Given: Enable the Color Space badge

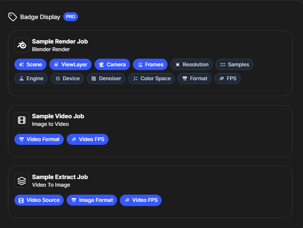Looking at the screenshot, I should point(151,79).
